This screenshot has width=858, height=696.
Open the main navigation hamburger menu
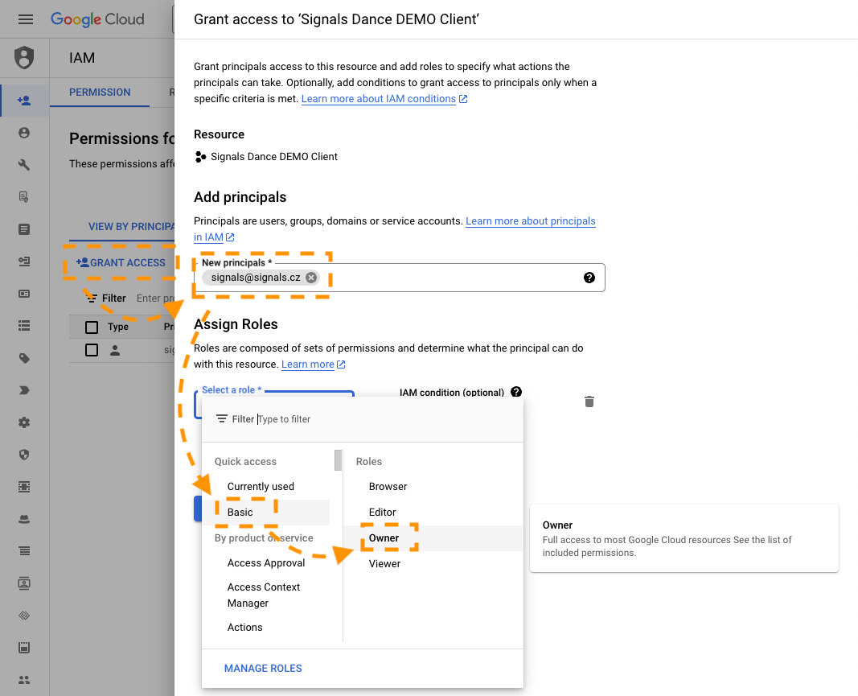[25, 19]
